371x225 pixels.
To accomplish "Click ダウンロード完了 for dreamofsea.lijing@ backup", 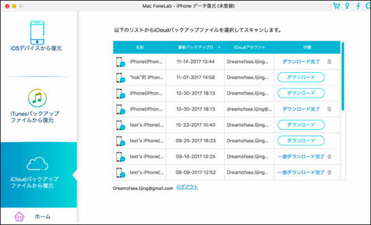I will tap(301, 109).
